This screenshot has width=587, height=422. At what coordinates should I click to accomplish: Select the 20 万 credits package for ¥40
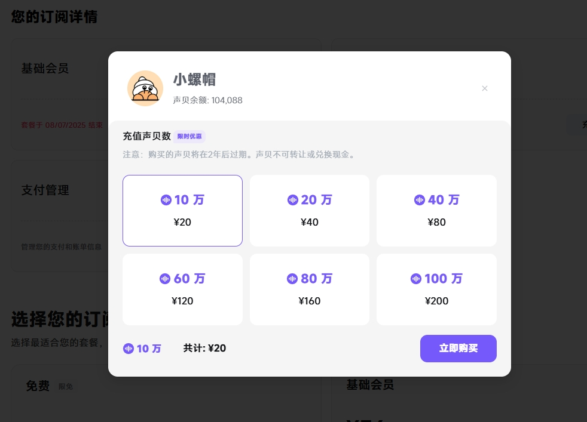(310, 211)
